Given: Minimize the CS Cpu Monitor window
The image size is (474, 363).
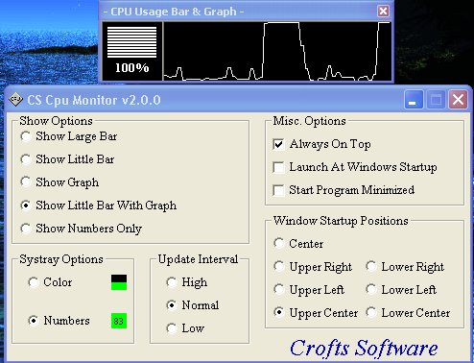Looking at the screenshot, I should tap(414, 100).
